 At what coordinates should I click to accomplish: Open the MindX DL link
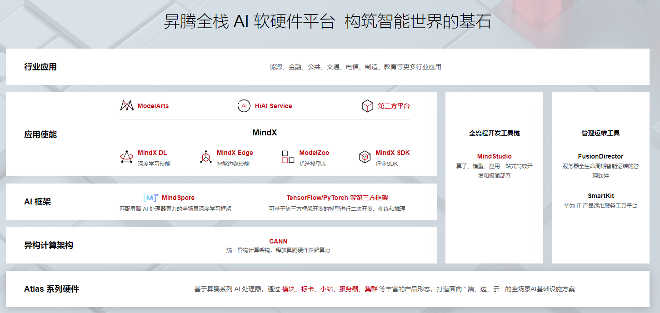pos(152,153)
